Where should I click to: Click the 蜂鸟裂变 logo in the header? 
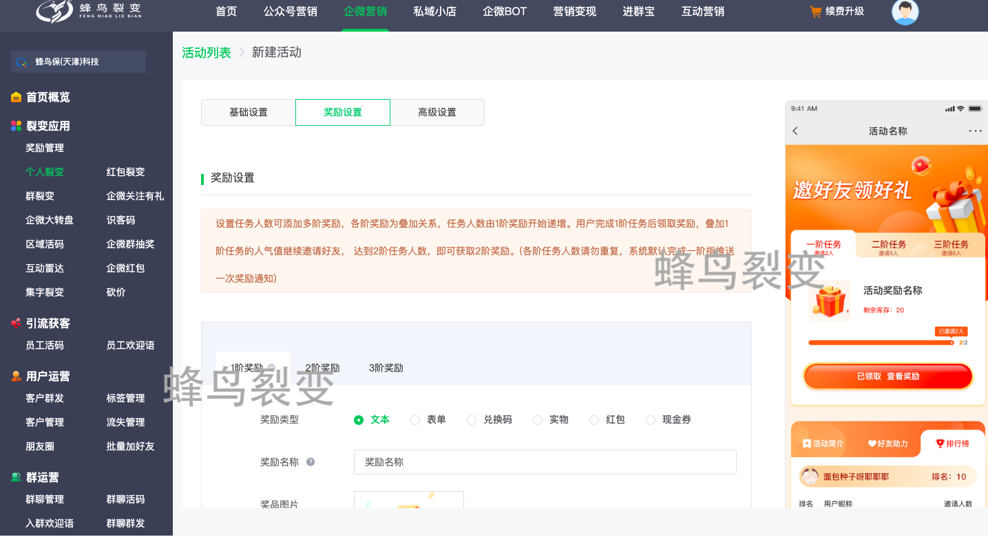click(89, 12)
